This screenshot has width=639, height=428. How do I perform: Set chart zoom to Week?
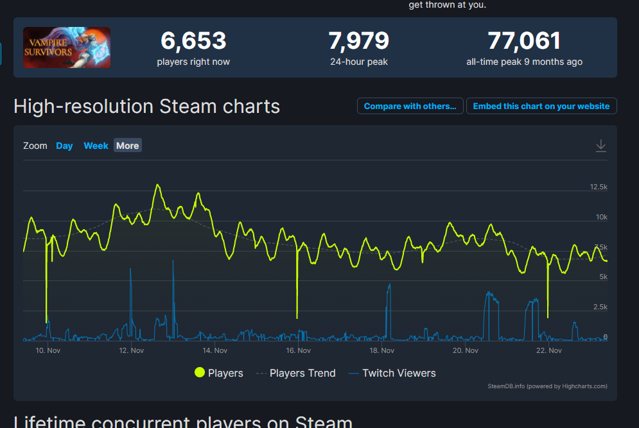(96, 146)
